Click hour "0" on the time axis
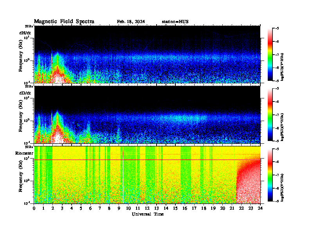This screenshot has height=239, width=310. click(x=34, y=208)
